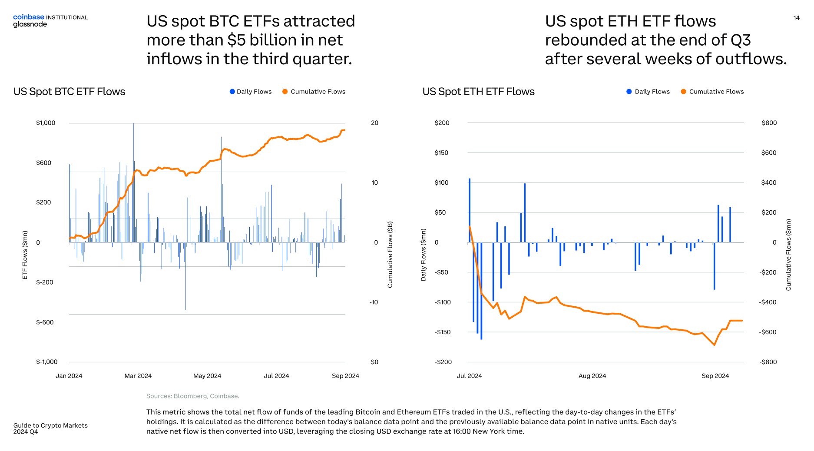Click the BTC ETFs $5 billion headline
The image size is (814, 451).
click(251, 40)
